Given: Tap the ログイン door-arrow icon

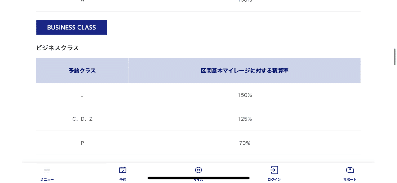Looking at the screenshot, I should pyautogui.click(x=274, y=170).
